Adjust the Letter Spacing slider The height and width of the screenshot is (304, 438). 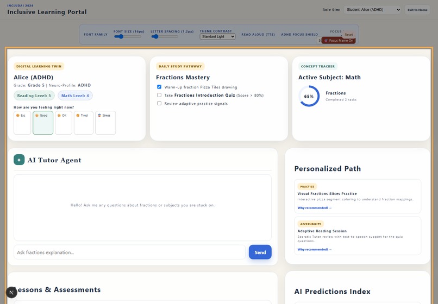[164, 36]
